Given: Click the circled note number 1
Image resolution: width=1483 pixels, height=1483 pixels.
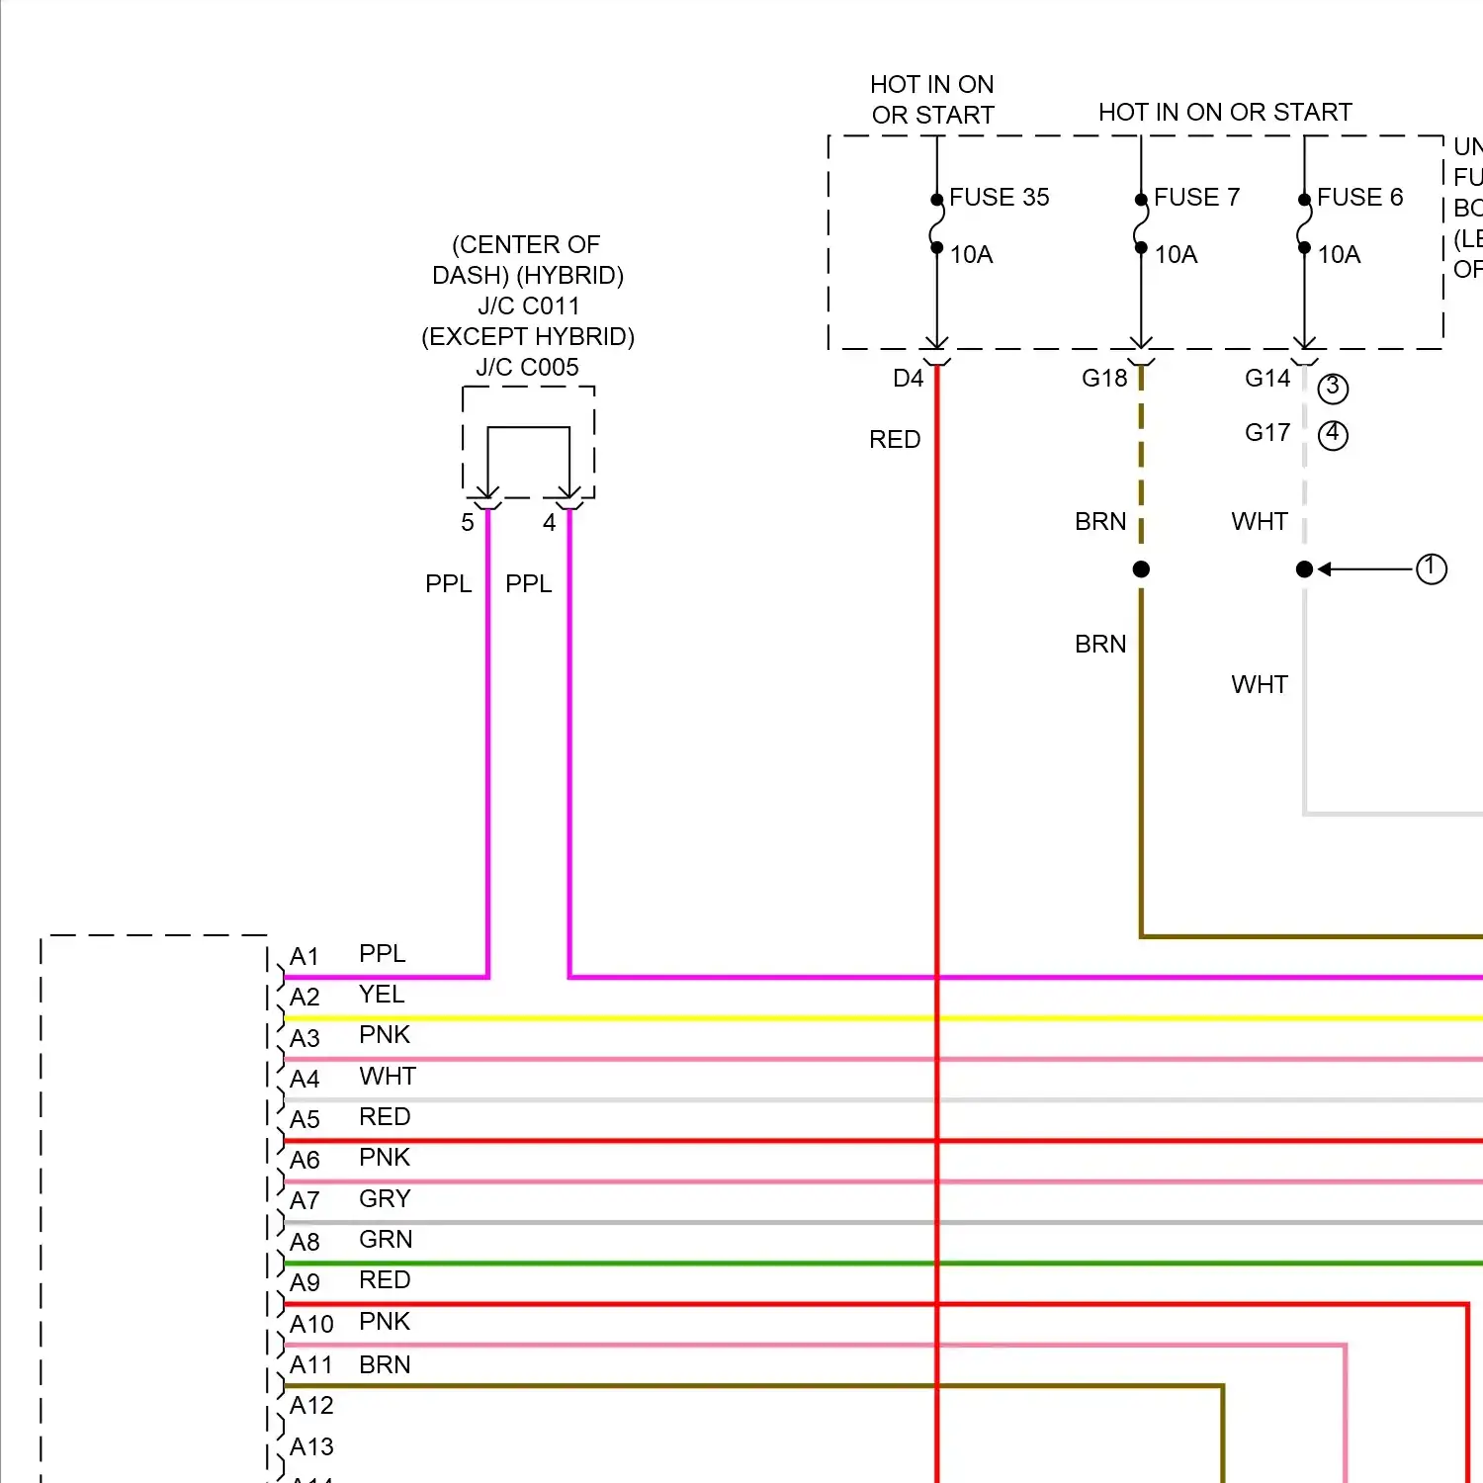Looking at the screenshot, I should [x=1432, y=568].
